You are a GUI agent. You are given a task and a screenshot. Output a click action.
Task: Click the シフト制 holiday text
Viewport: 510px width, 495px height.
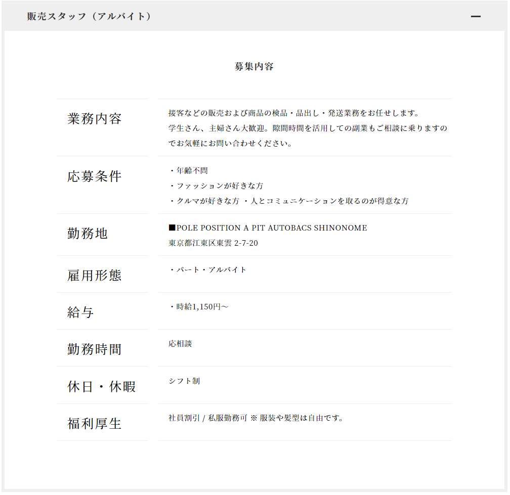click(x=184, y=381)
